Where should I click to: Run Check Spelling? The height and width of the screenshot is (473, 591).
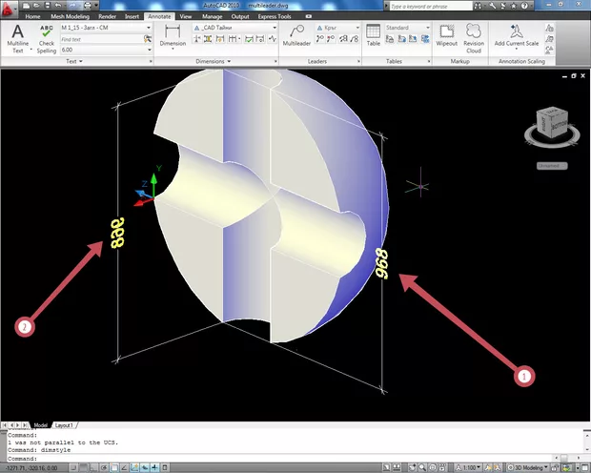tap(46, 38)
